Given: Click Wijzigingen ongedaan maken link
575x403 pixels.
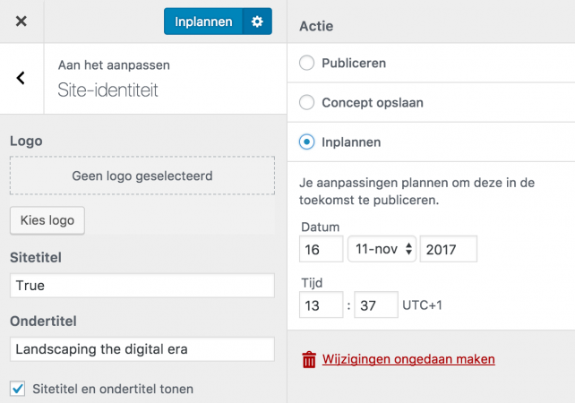Looking at the screenshot, I should (408, 359).
